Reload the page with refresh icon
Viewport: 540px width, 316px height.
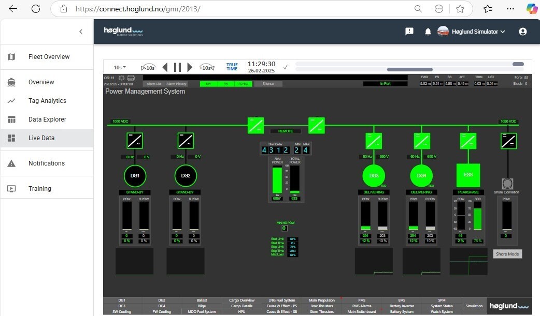tap(36, 9)
